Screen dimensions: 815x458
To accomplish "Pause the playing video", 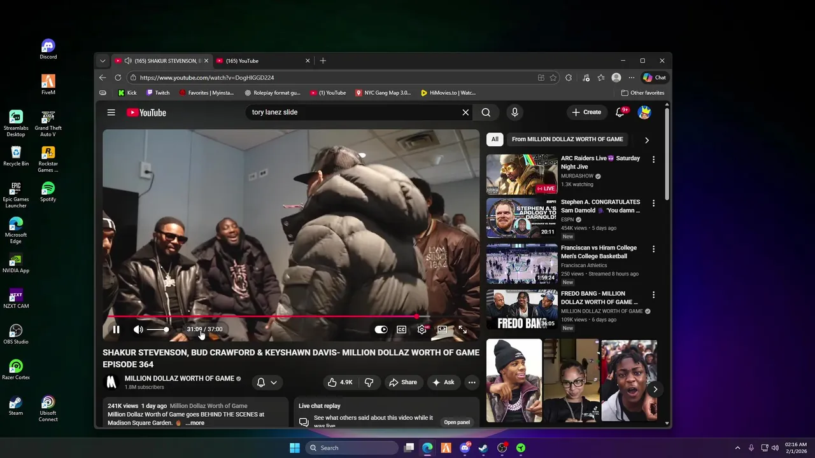I will [116, 330].
